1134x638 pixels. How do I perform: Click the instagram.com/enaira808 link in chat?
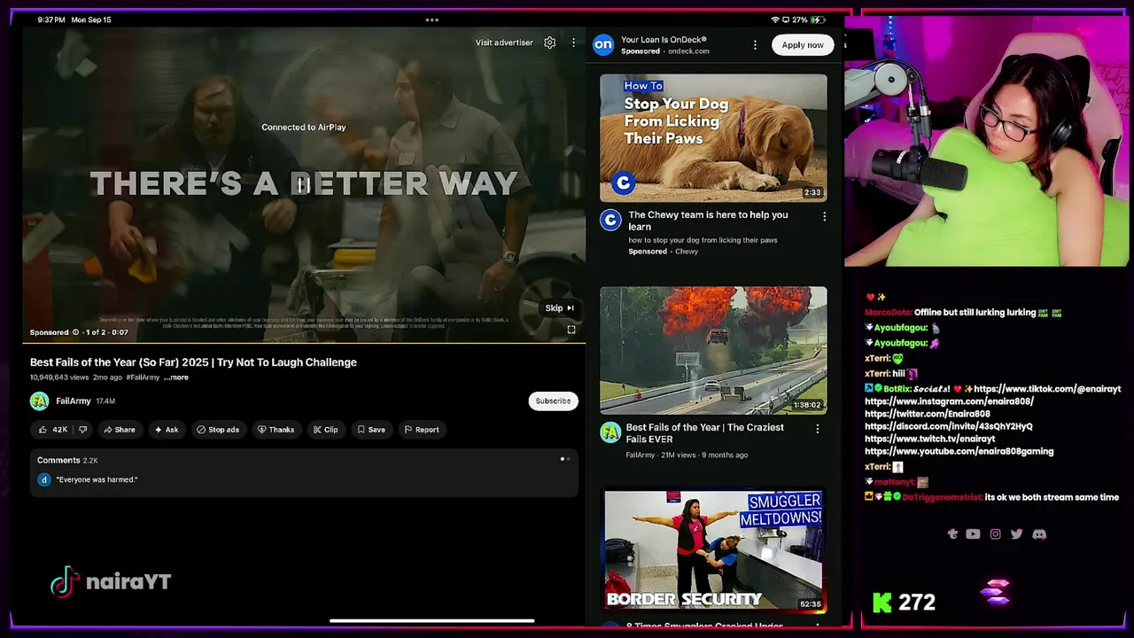(949, 401)
